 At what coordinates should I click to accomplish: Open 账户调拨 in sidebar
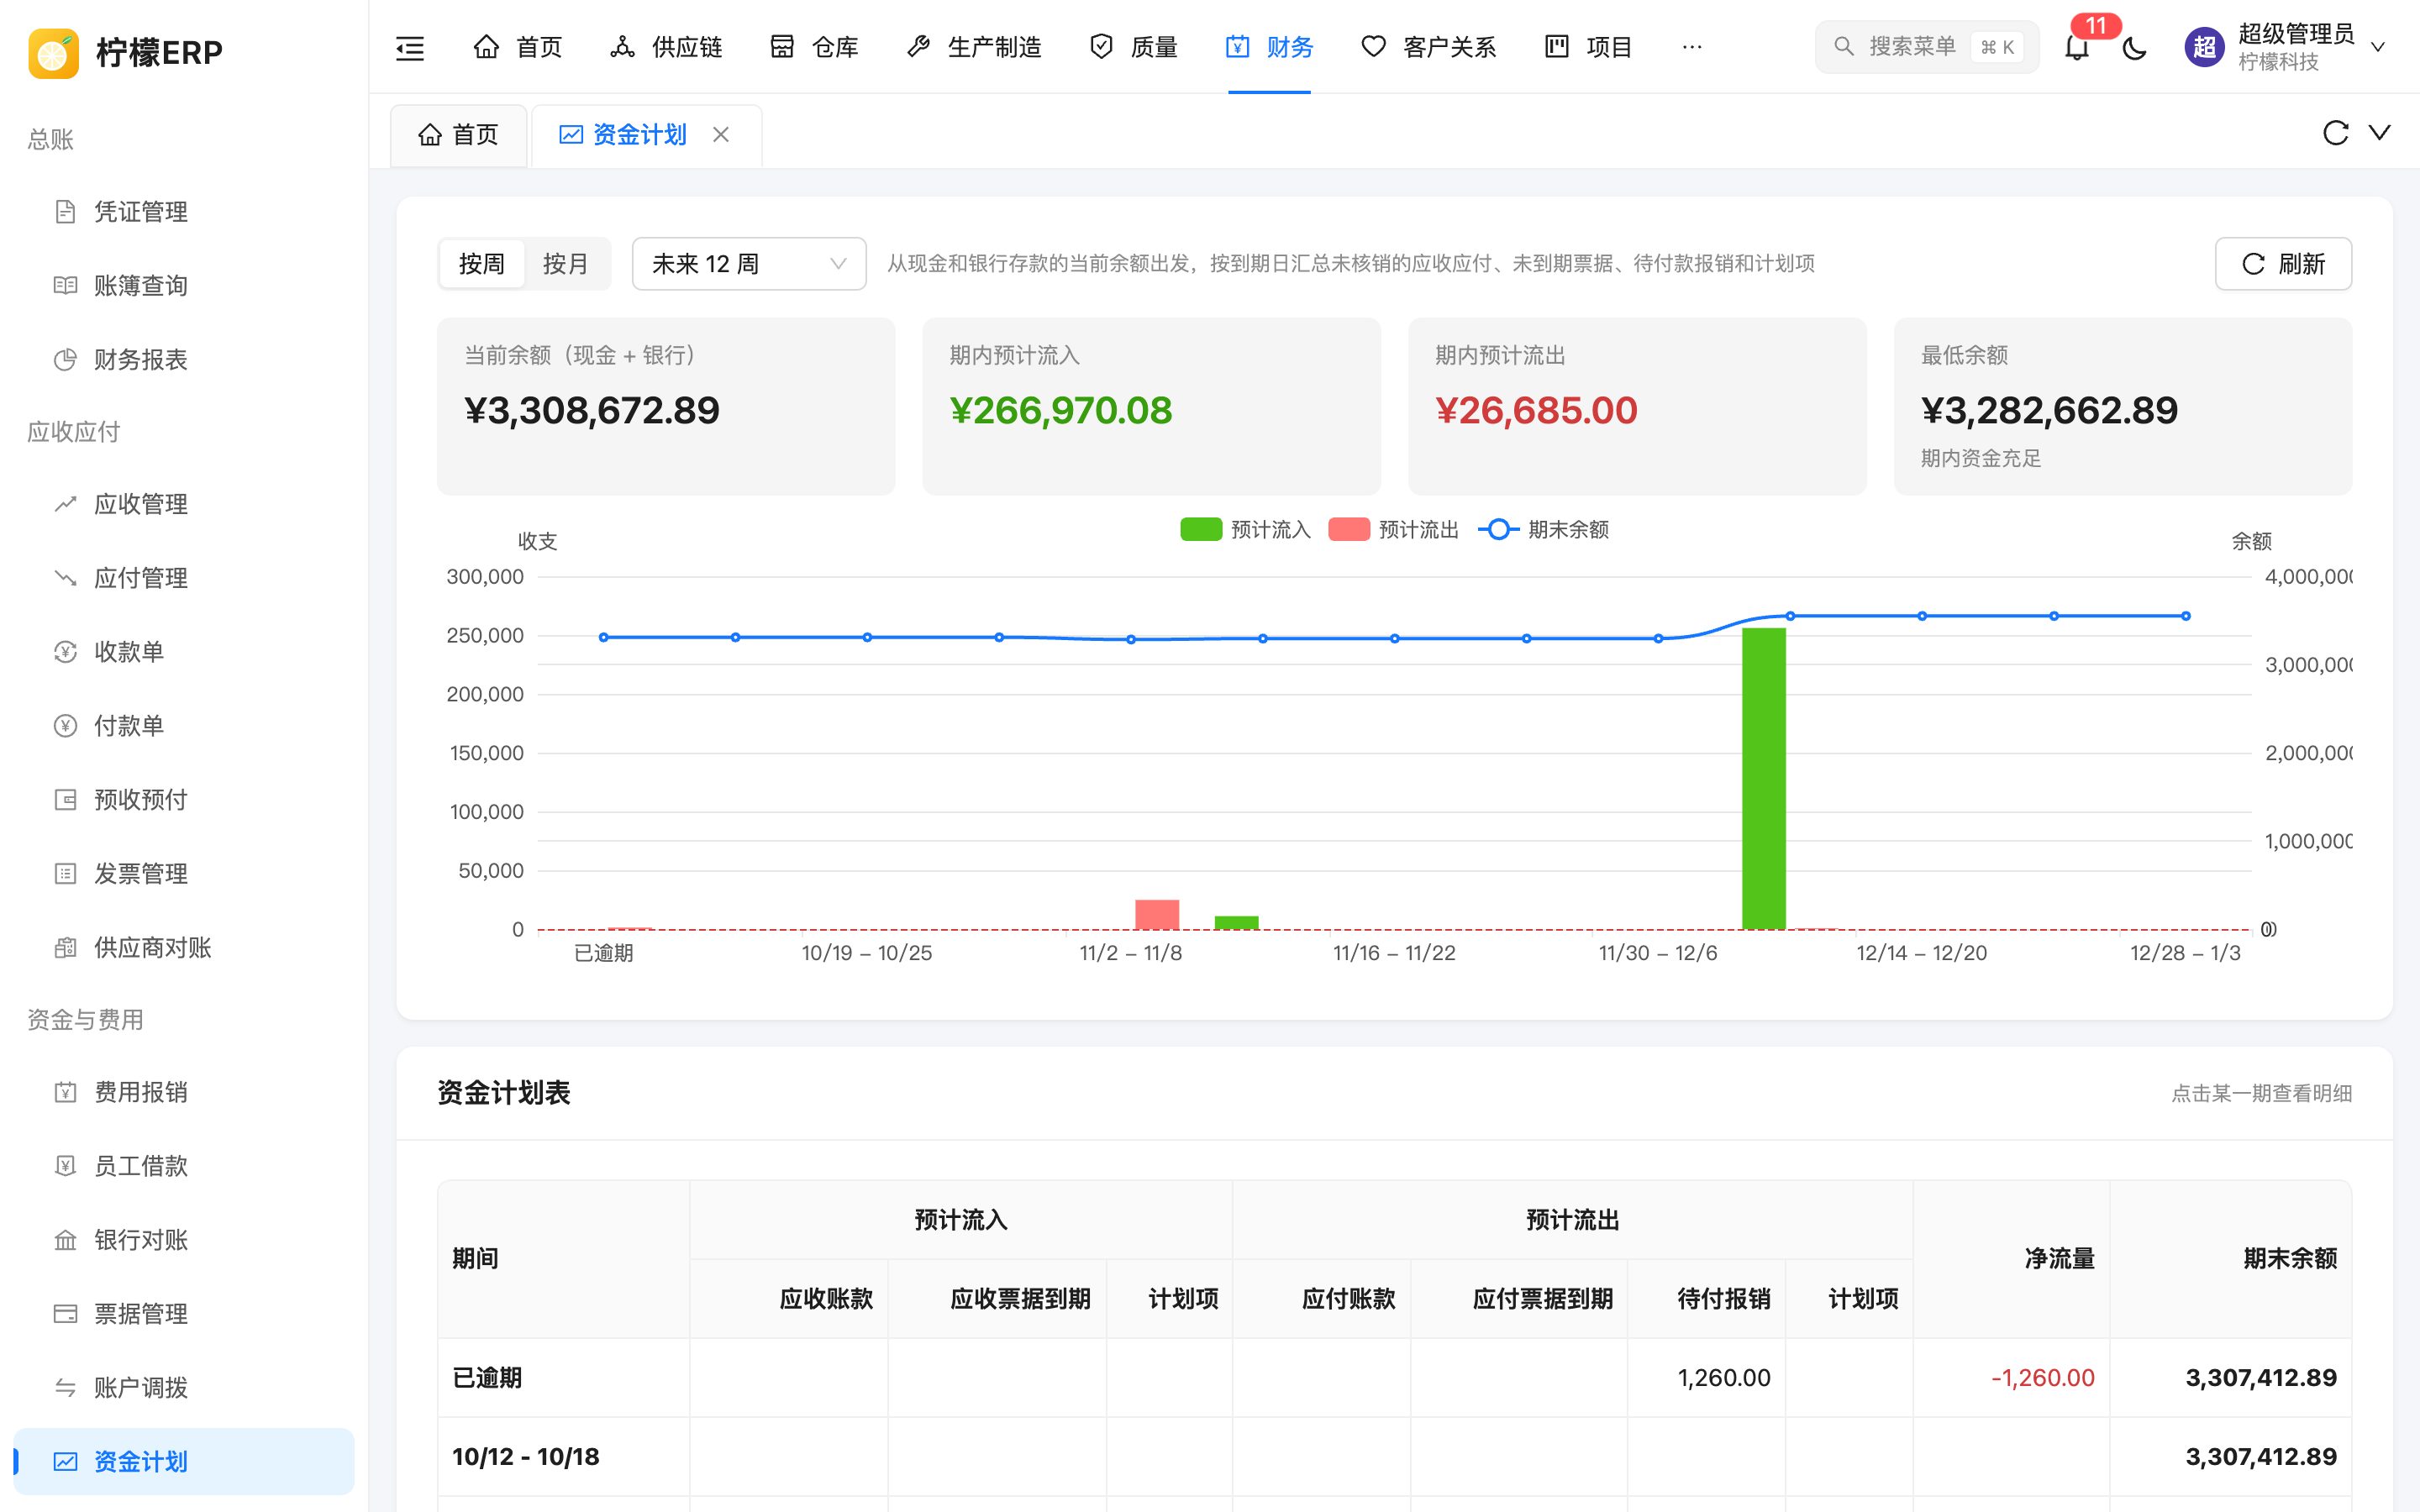click(x=184, y=1388)
